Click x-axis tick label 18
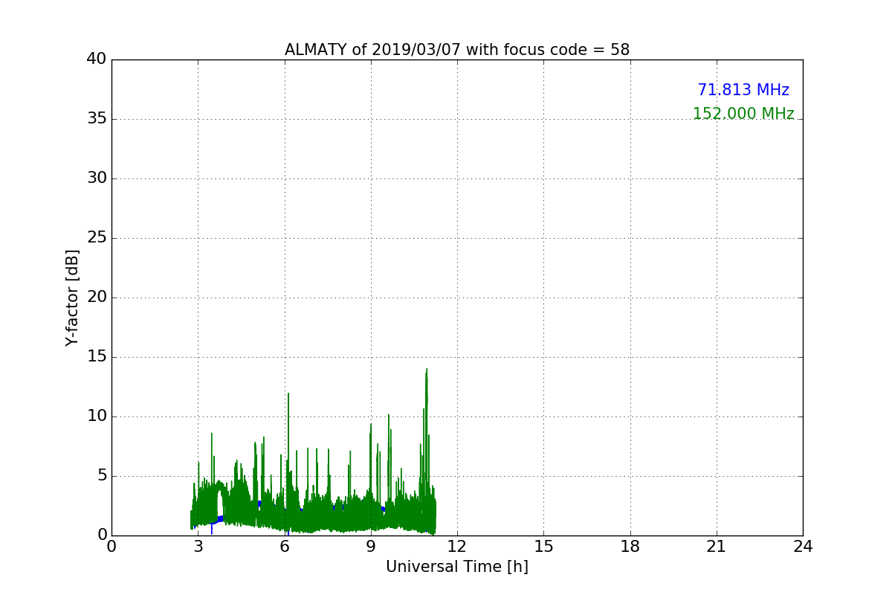This screenshot has width=892, height=595. click(x=630, y=547)
